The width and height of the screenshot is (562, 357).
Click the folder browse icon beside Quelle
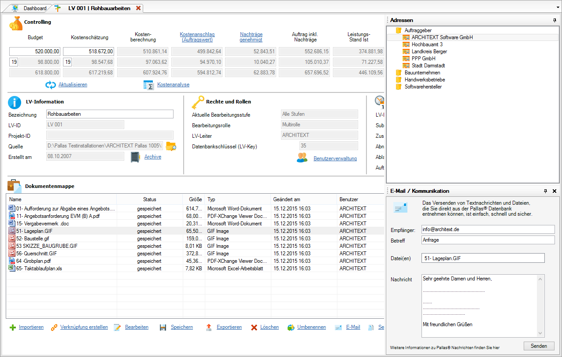coord(171,146)
